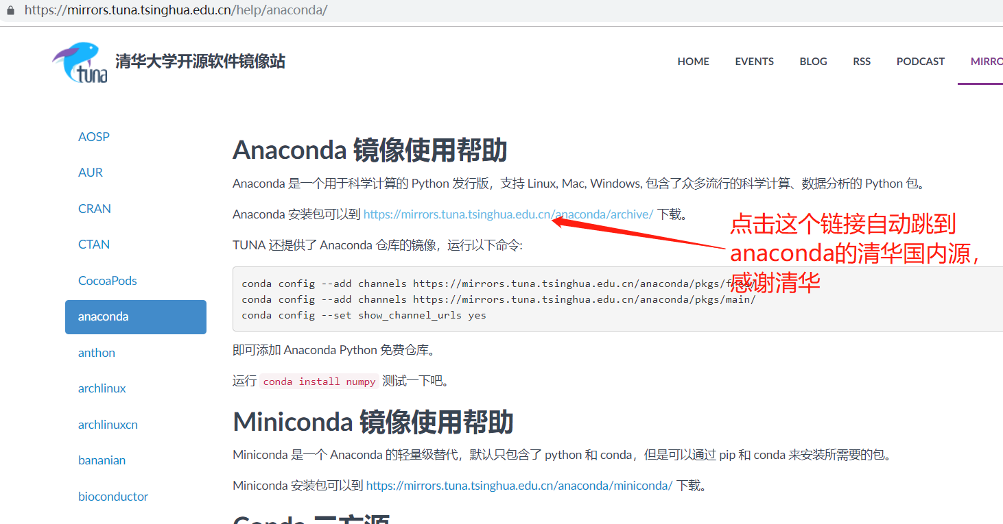The image size is (1003, 524).
Task: Select the active anaconda sidebar item
Action: [x=136, y=317]
